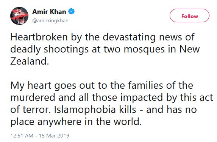Click the 15 Mar 2019 date
This screenshot has width=217, height=142.
pos(54,136)
